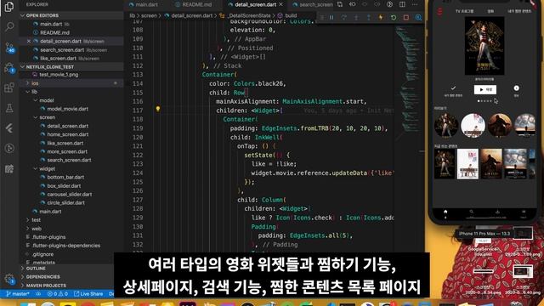Screen dimensions: 544x306
Task: Close the detail_screen.dart editor tab
Action: [280, 4]
